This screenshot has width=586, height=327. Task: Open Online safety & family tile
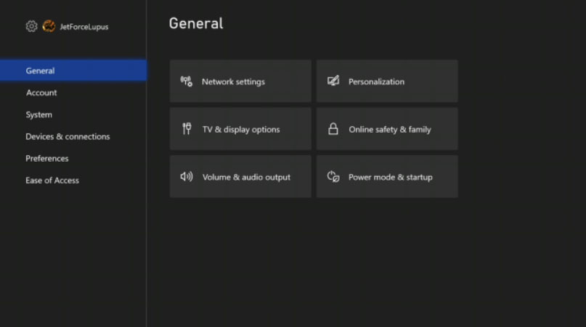click(387, 129)
